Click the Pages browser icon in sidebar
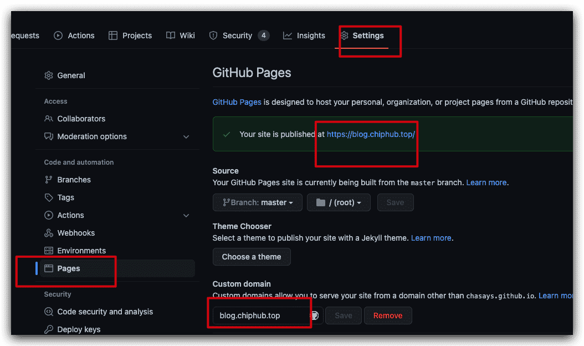The width and height of the screenshot is (584, 346). tap(49, 268)
